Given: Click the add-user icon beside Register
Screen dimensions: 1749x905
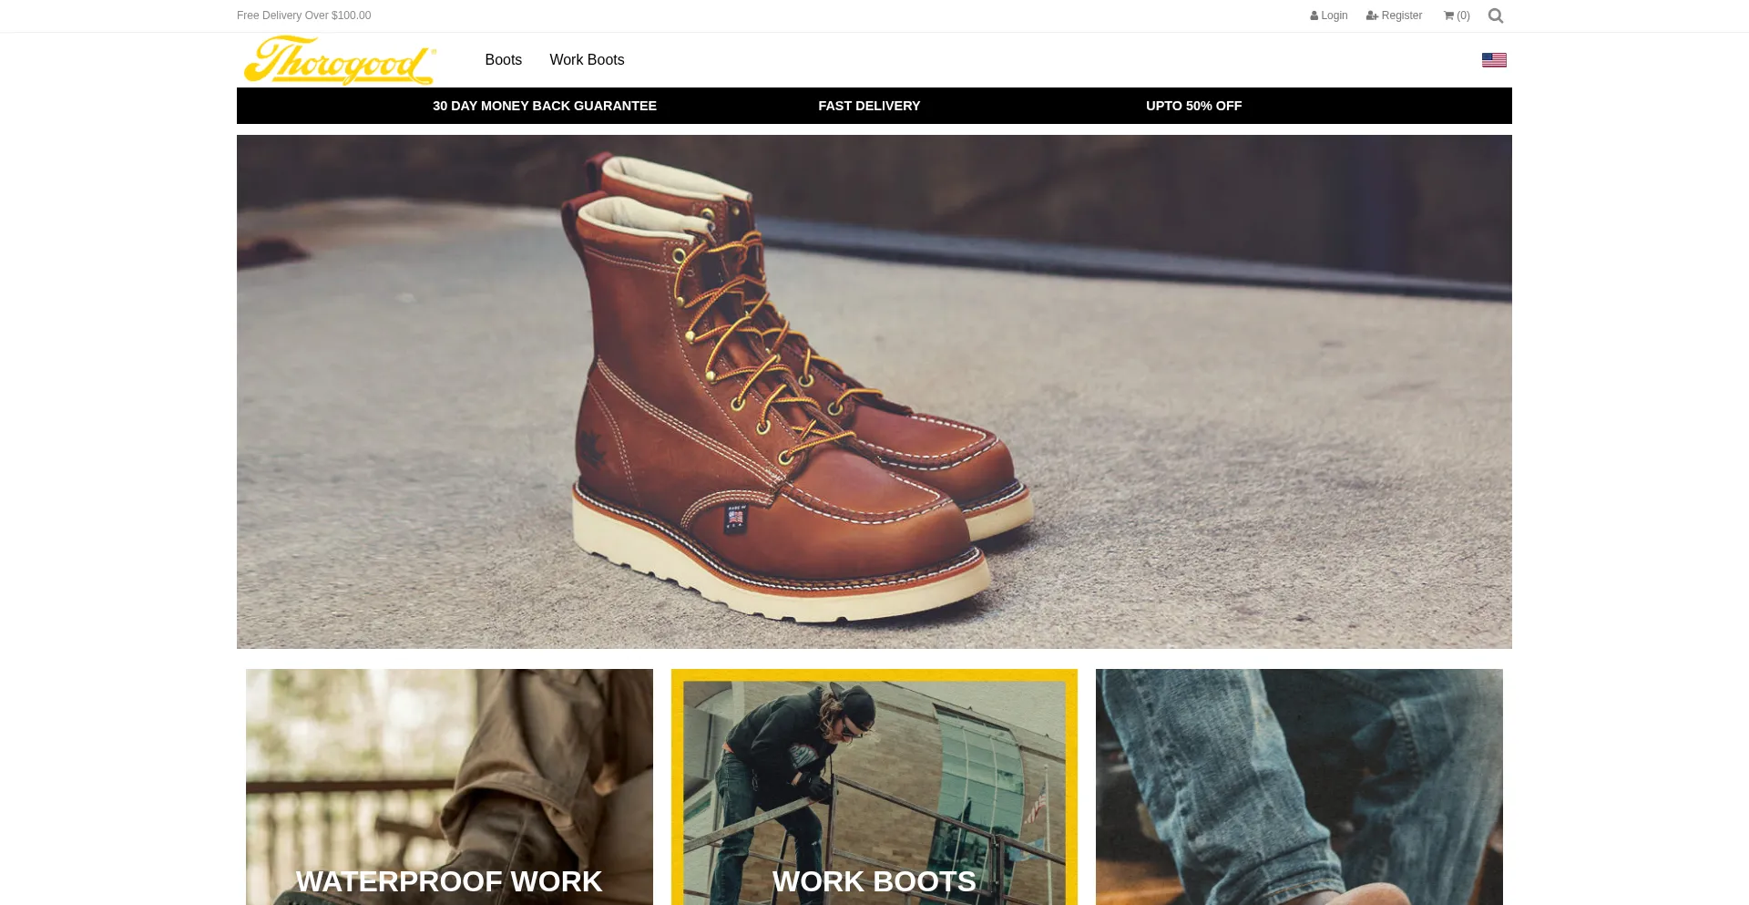Looking at the screenshot, I should [1372, 15].
